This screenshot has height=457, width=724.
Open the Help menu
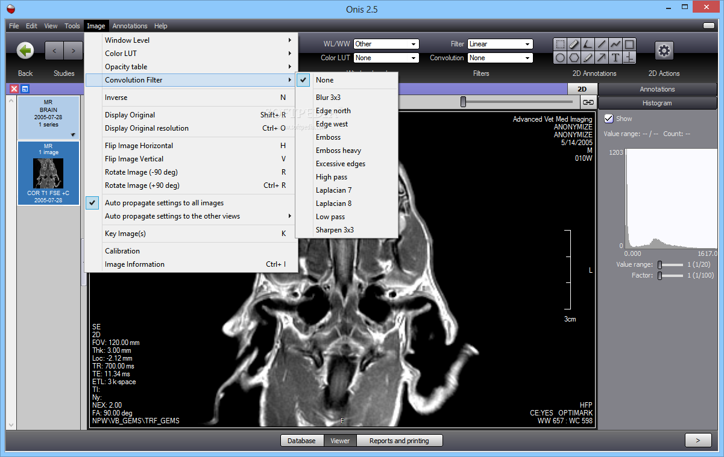[160, 26]
